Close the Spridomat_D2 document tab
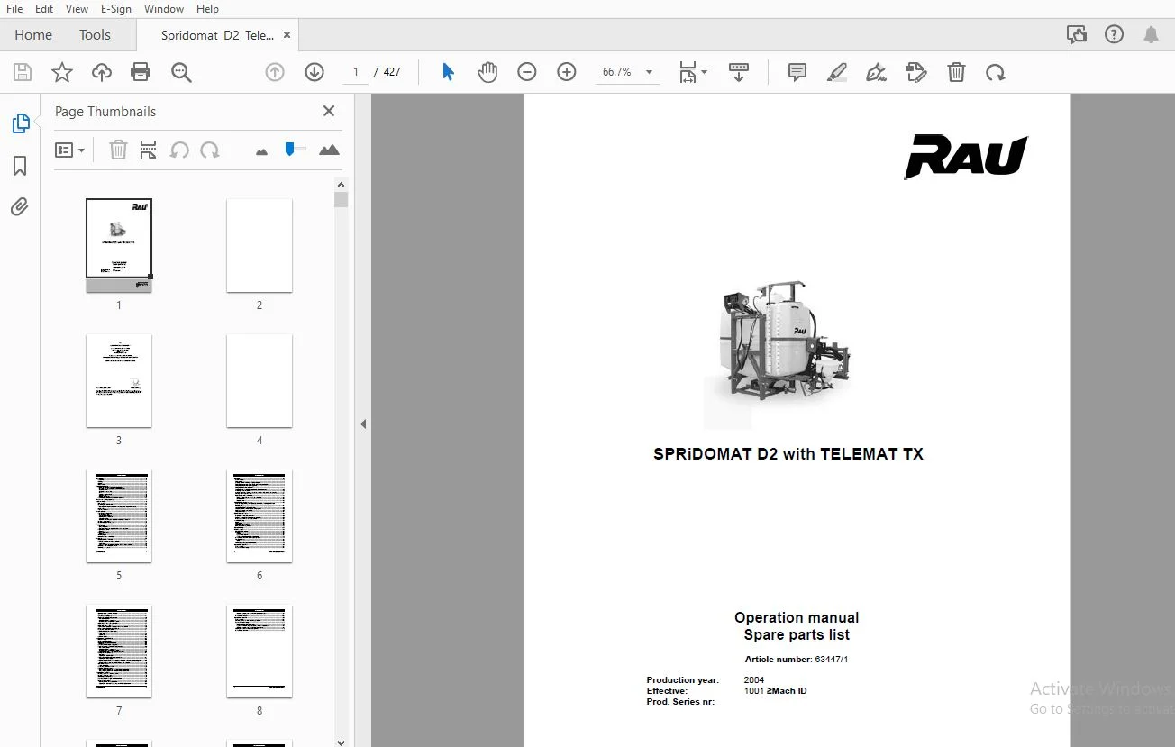This screenshot has width=1175, height=747. pos(287,35)
